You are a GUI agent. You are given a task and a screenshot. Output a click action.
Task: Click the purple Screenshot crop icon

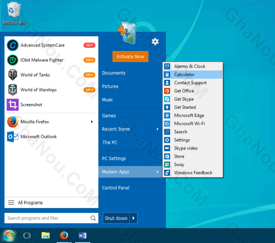13,105
